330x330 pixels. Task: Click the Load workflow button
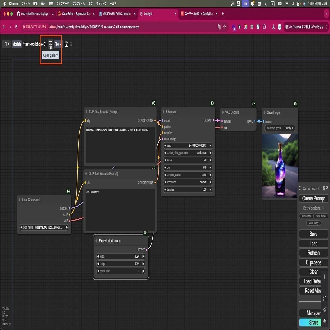[x=313, y=243]
